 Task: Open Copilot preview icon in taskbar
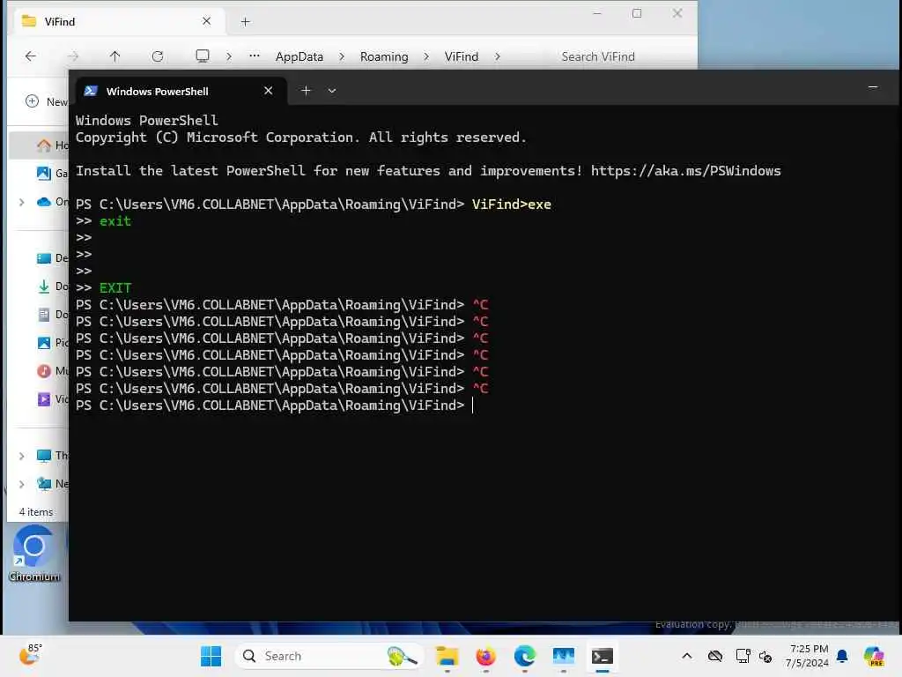pyautogui.click(x=874, y=656)
